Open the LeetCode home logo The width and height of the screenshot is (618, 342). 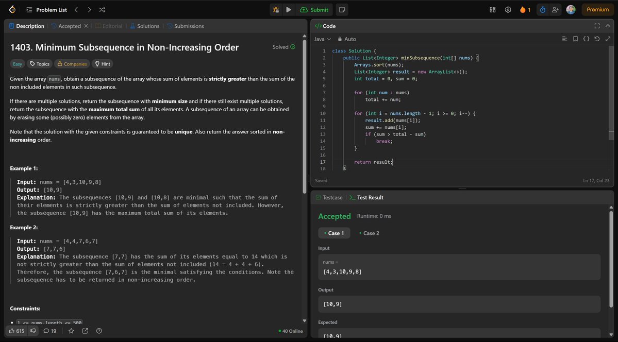click(12, 9)
